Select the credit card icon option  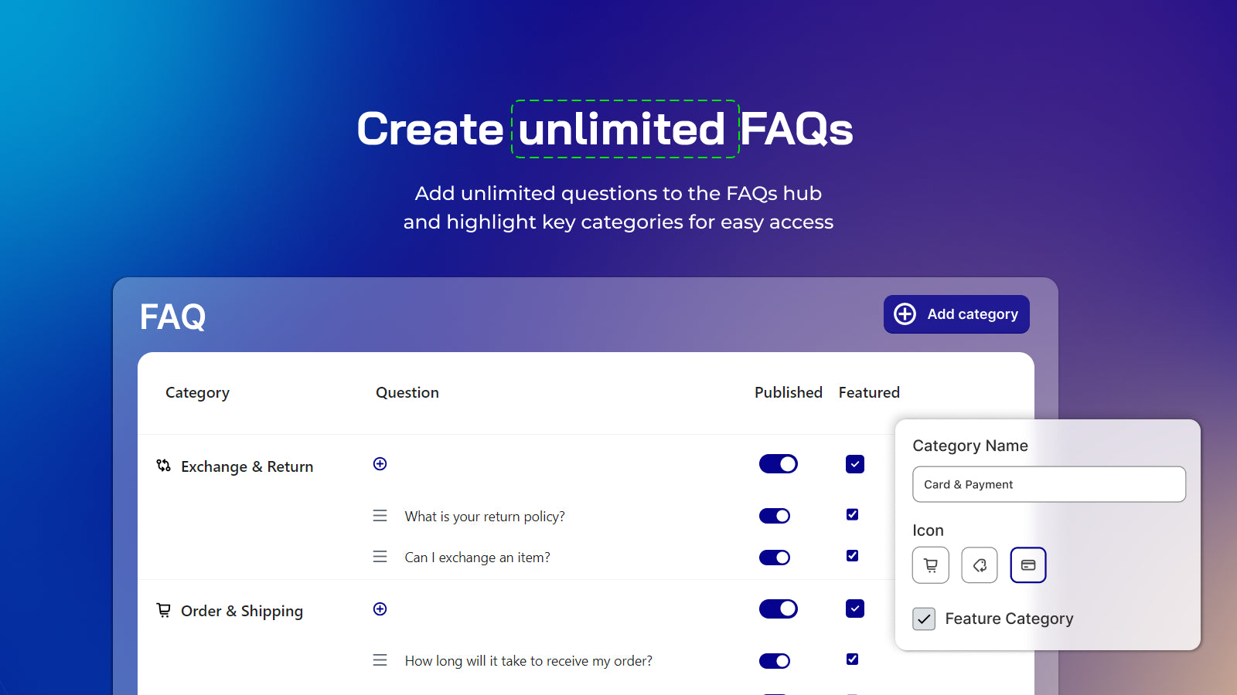(x=1028, y=565)
